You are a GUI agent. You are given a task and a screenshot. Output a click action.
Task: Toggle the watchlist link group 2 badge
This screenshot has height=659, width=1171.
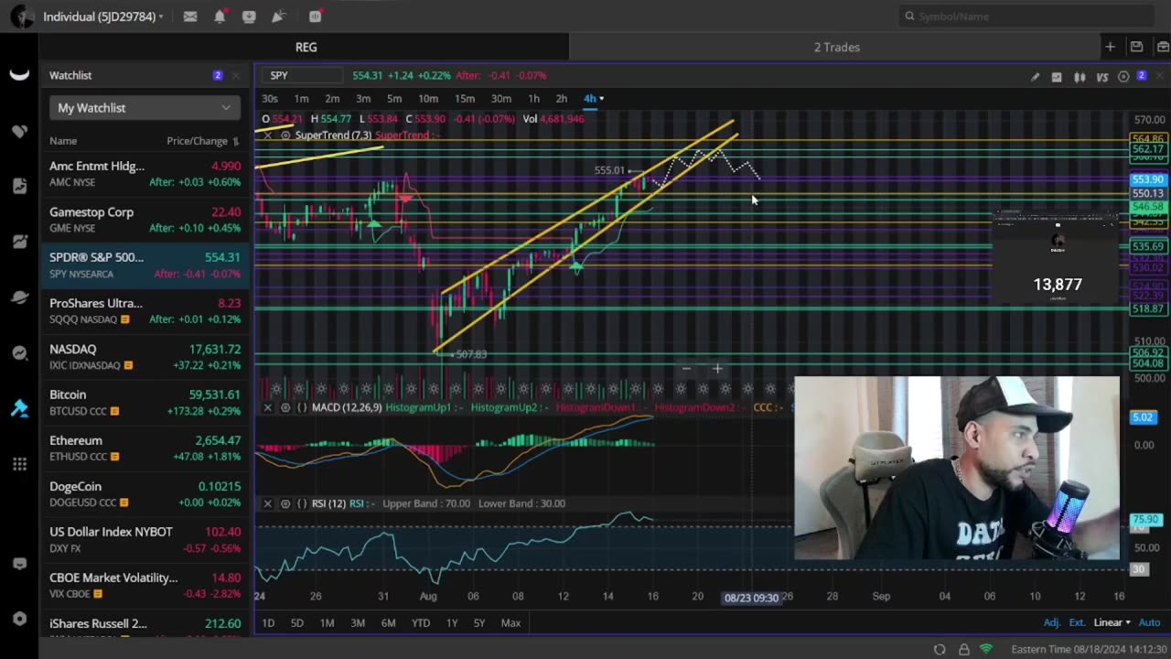[x=218, y=75]
